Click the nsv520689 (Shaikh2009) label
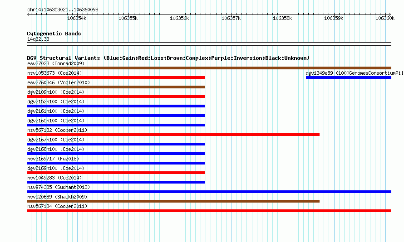Image resolution: width=404 pixels, height=242 pixels. pos(57,197)
